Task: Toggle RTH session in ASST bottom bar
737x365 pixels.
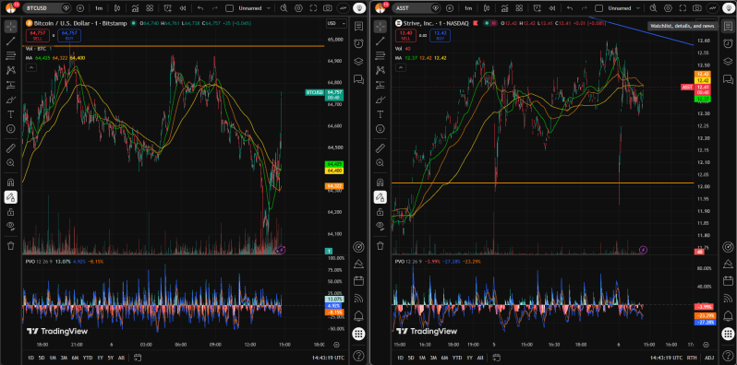Action: [692, 357]
